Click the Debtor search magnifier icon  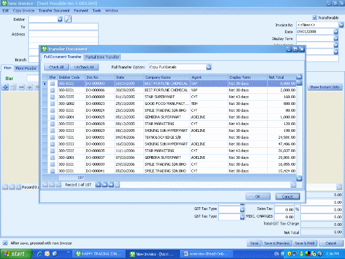coord(68,19)
